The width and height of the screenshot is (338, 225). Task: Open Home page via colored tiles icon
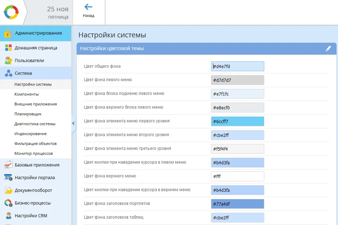8,48
